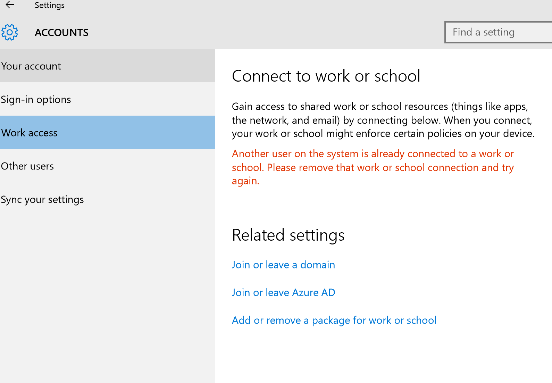Click the ACCOUNTS header title
Screen dimensions: 552x383
click(x=61, y=33)
